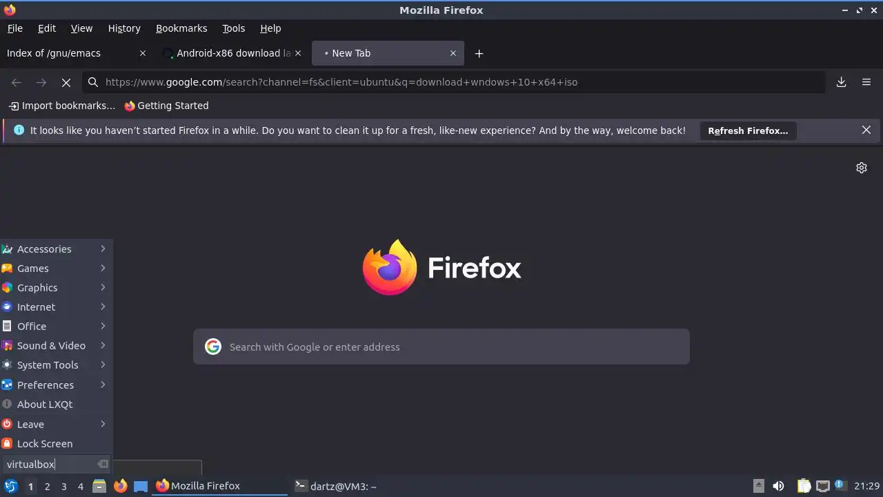Switch to virtual desktop 4
Viewport: 883px width, 497px height.
tap(80, 486)
